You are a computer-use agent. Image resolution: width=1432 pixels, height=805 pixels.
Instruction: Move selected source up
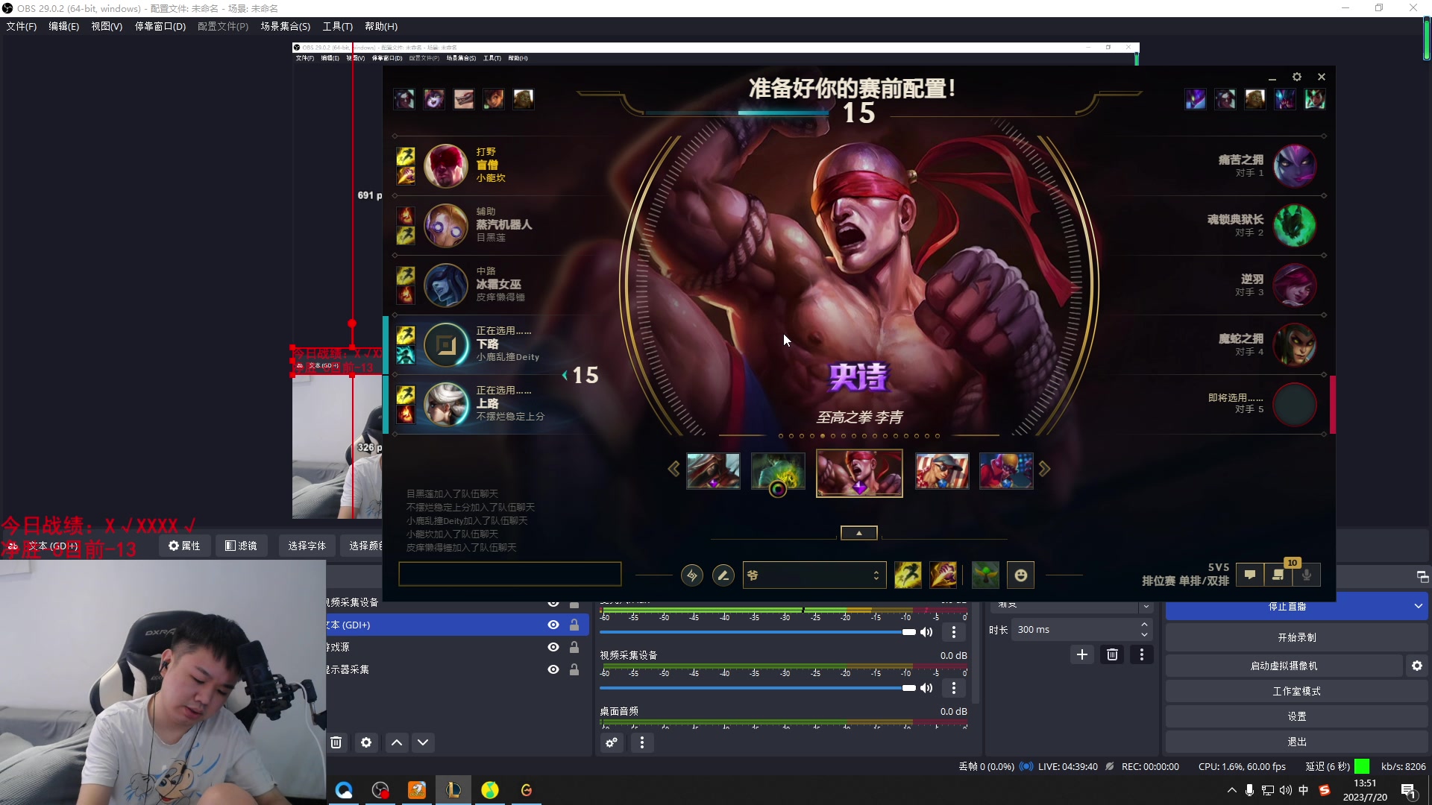[397, 742]
